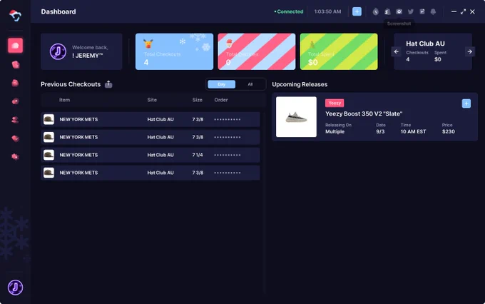The image size is (485, 304).
Task: Click the Multiple releasing-on value
Action: coord(335,131)
